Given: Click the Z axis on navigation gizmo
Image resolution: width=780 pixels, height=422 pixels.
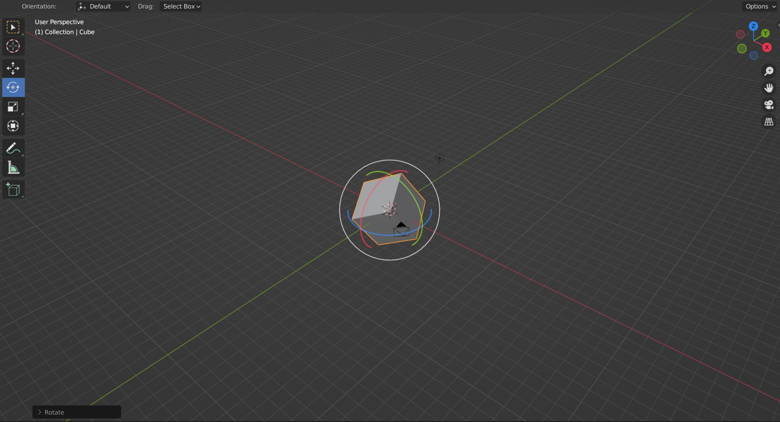Looking at the screenshot, I should click(x=753, y=26).
